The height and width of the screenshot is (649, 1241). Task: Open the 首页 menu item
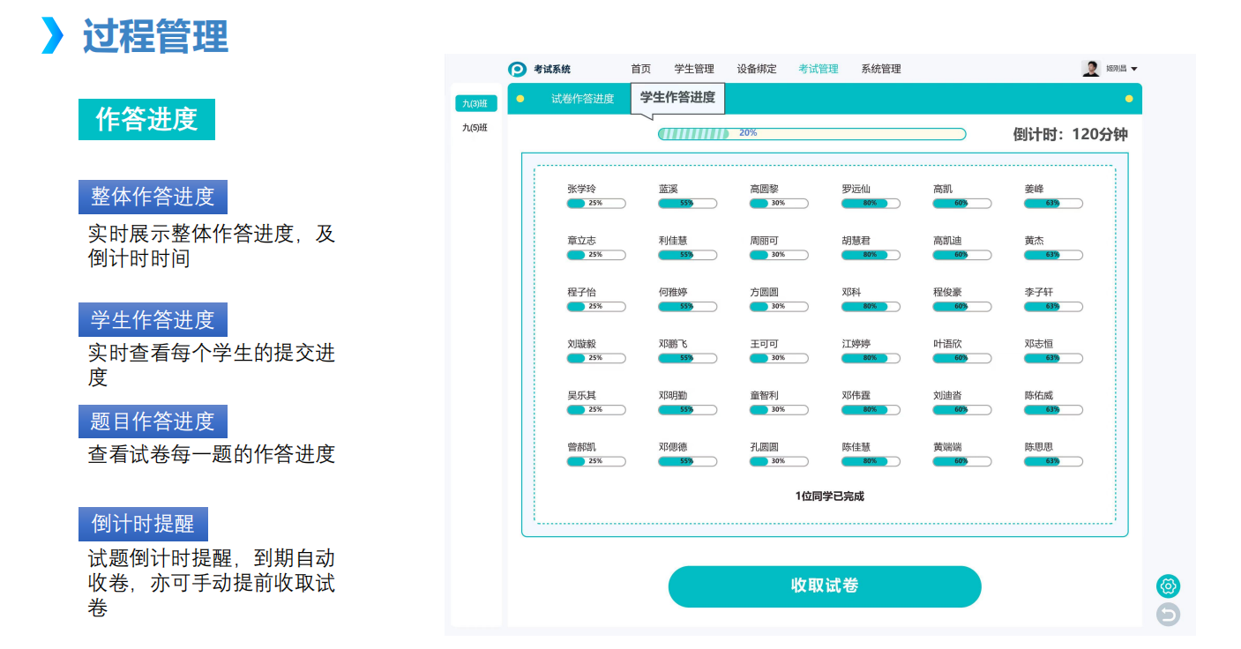coord(640,70)
